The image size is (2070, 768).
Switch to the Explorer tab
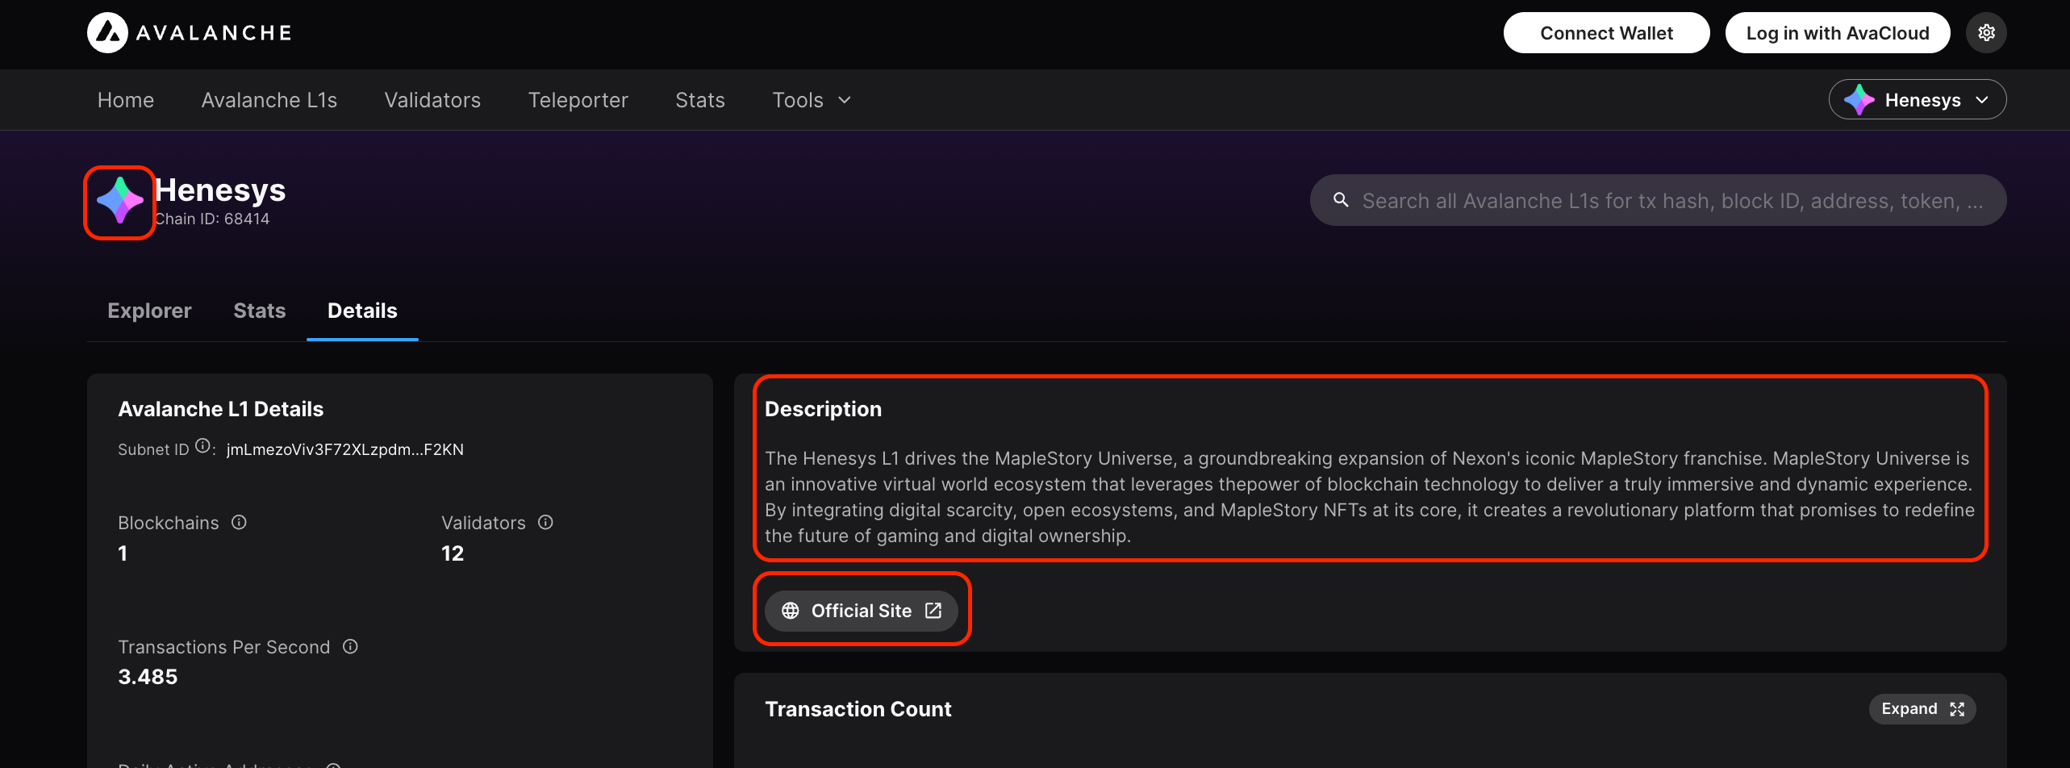pos(149,311)
